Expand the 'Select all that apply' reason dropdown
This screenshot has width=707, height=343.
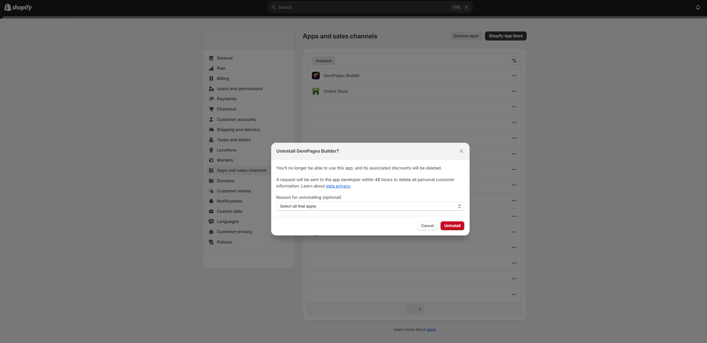[370, 206]
